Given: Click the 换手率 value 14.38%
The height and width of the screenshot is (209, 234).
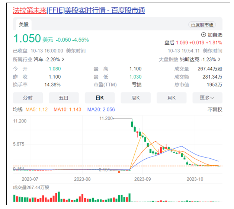Looking at the screenshot, I should [x=52, y=85].
